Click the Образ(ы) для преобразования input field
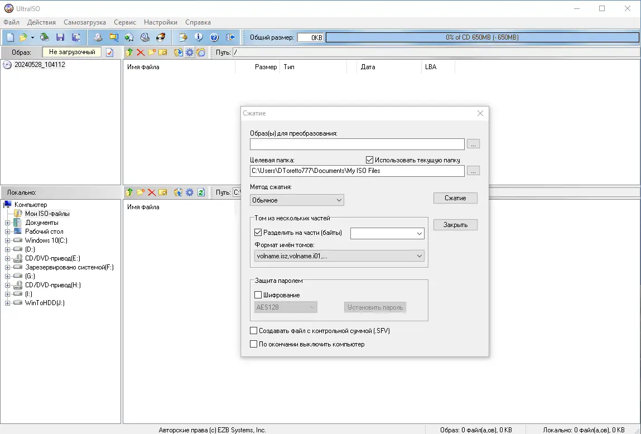Image resolution: width=641 pixels, height=434 pixels. 357,144
